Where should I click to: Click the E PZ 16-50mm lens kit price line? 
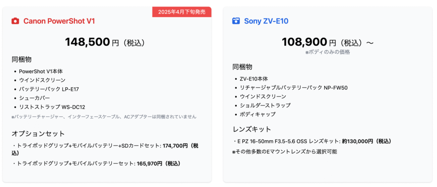pyautogui.click(x=312, y=141)
